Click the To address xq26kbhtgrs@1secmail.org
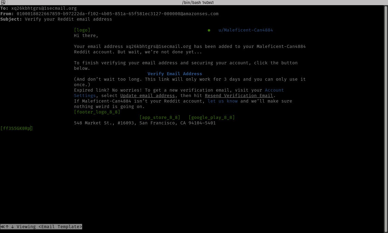The width and height of the screenshot is (388, 233). pyautogui.click(x=44, y=8)
